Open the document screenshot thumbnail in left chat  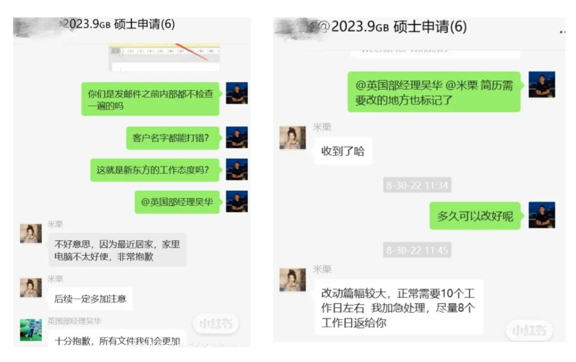pos(164,57)
